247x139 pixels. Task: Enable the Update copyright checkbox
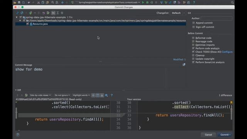pos(193,59)
